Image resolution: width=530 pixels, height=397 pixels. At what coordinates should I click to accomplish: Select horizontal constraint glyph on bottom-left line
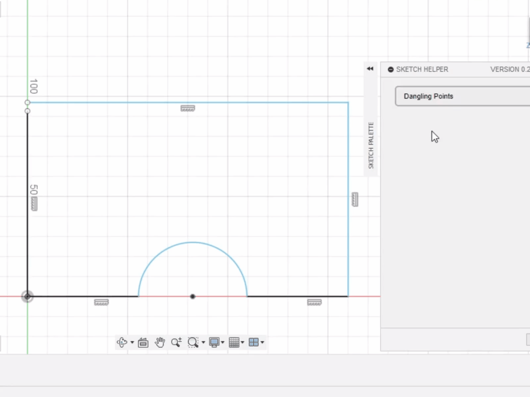click(x=101, y=302)
